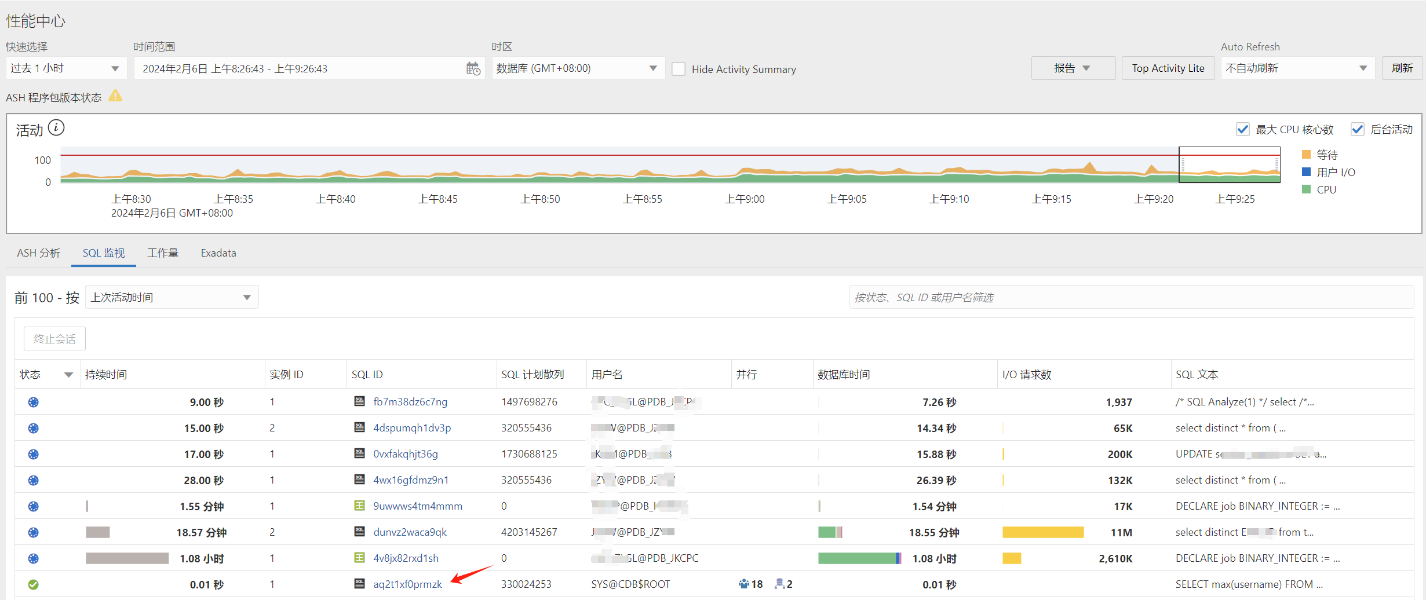Toggle the Hide Activity Summary checkbox
1426x600 pixels.
coord(679,69)
